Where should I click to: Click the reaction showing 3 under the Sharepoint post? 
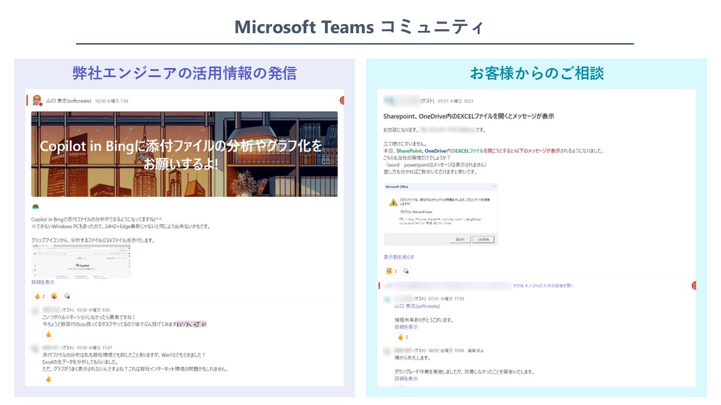coord(391,271)
